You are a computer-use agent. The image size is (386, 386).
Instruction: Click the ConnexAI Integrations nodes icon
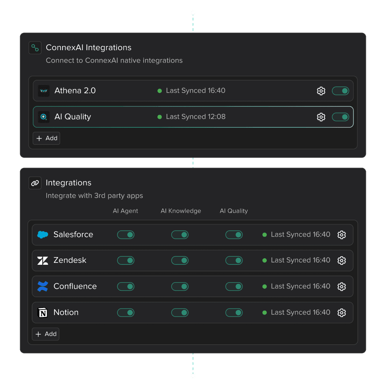click(35, 48)
